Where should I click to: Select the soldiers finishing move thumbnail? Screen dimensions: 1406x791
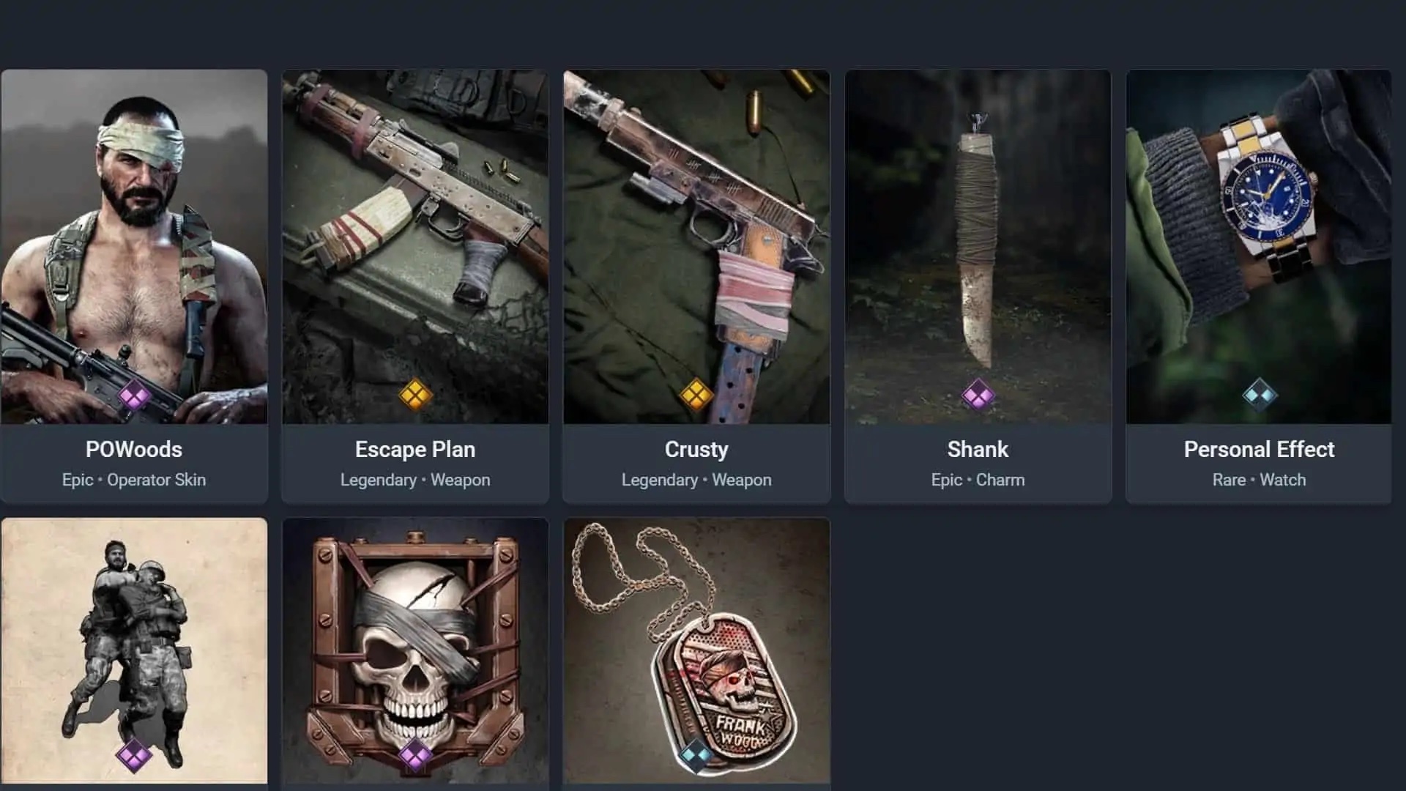click(134, 651)
